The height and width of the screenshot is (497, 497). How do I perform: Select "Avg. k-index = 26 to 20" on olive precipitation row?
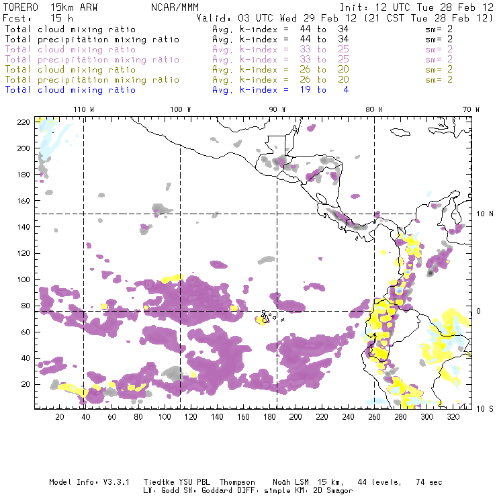(x=281, y=79)
